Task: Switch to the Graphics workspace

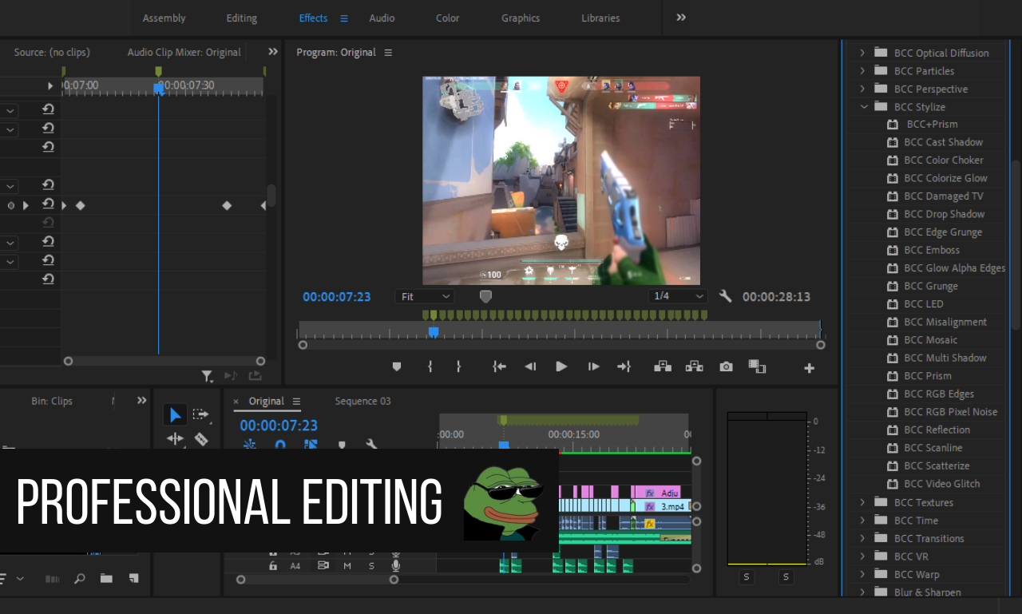Action: (x=521, y=18)
